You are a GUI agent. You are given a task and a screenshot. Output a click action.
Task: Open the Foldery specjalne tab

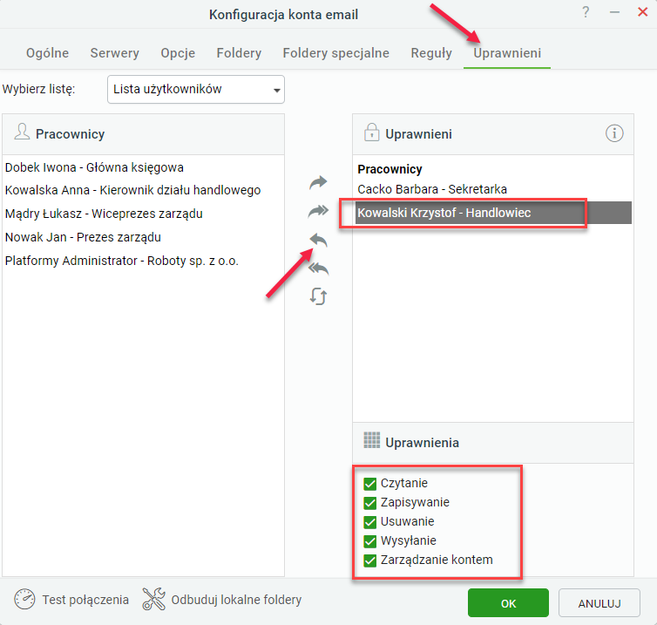point(336,53)
